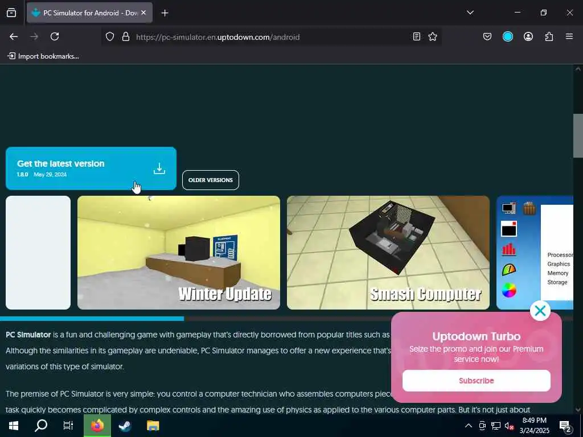583x437 pixels.
Task: Focus the uptodown.com address bar
Action: 272,37
